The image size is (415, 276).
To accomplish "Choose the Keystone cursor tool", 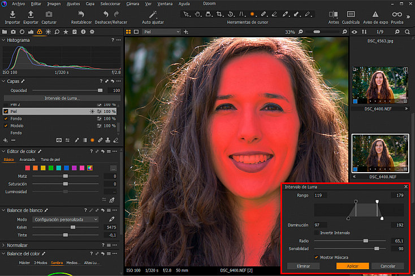I will 241,14.
